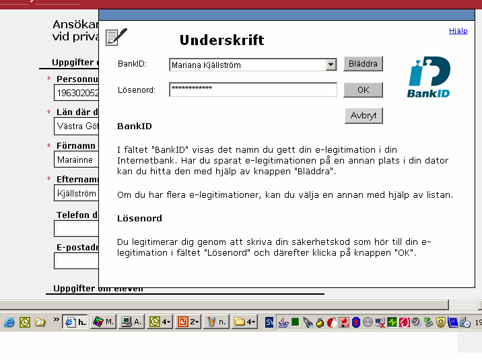
Task: Click the Underskrift dialog heading
Action: (222, 40)
